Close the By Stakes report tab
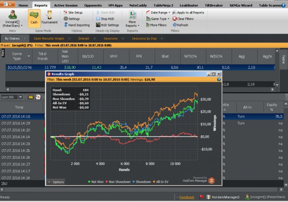Screen dimensions: 288x202 (x=25, y=38)
